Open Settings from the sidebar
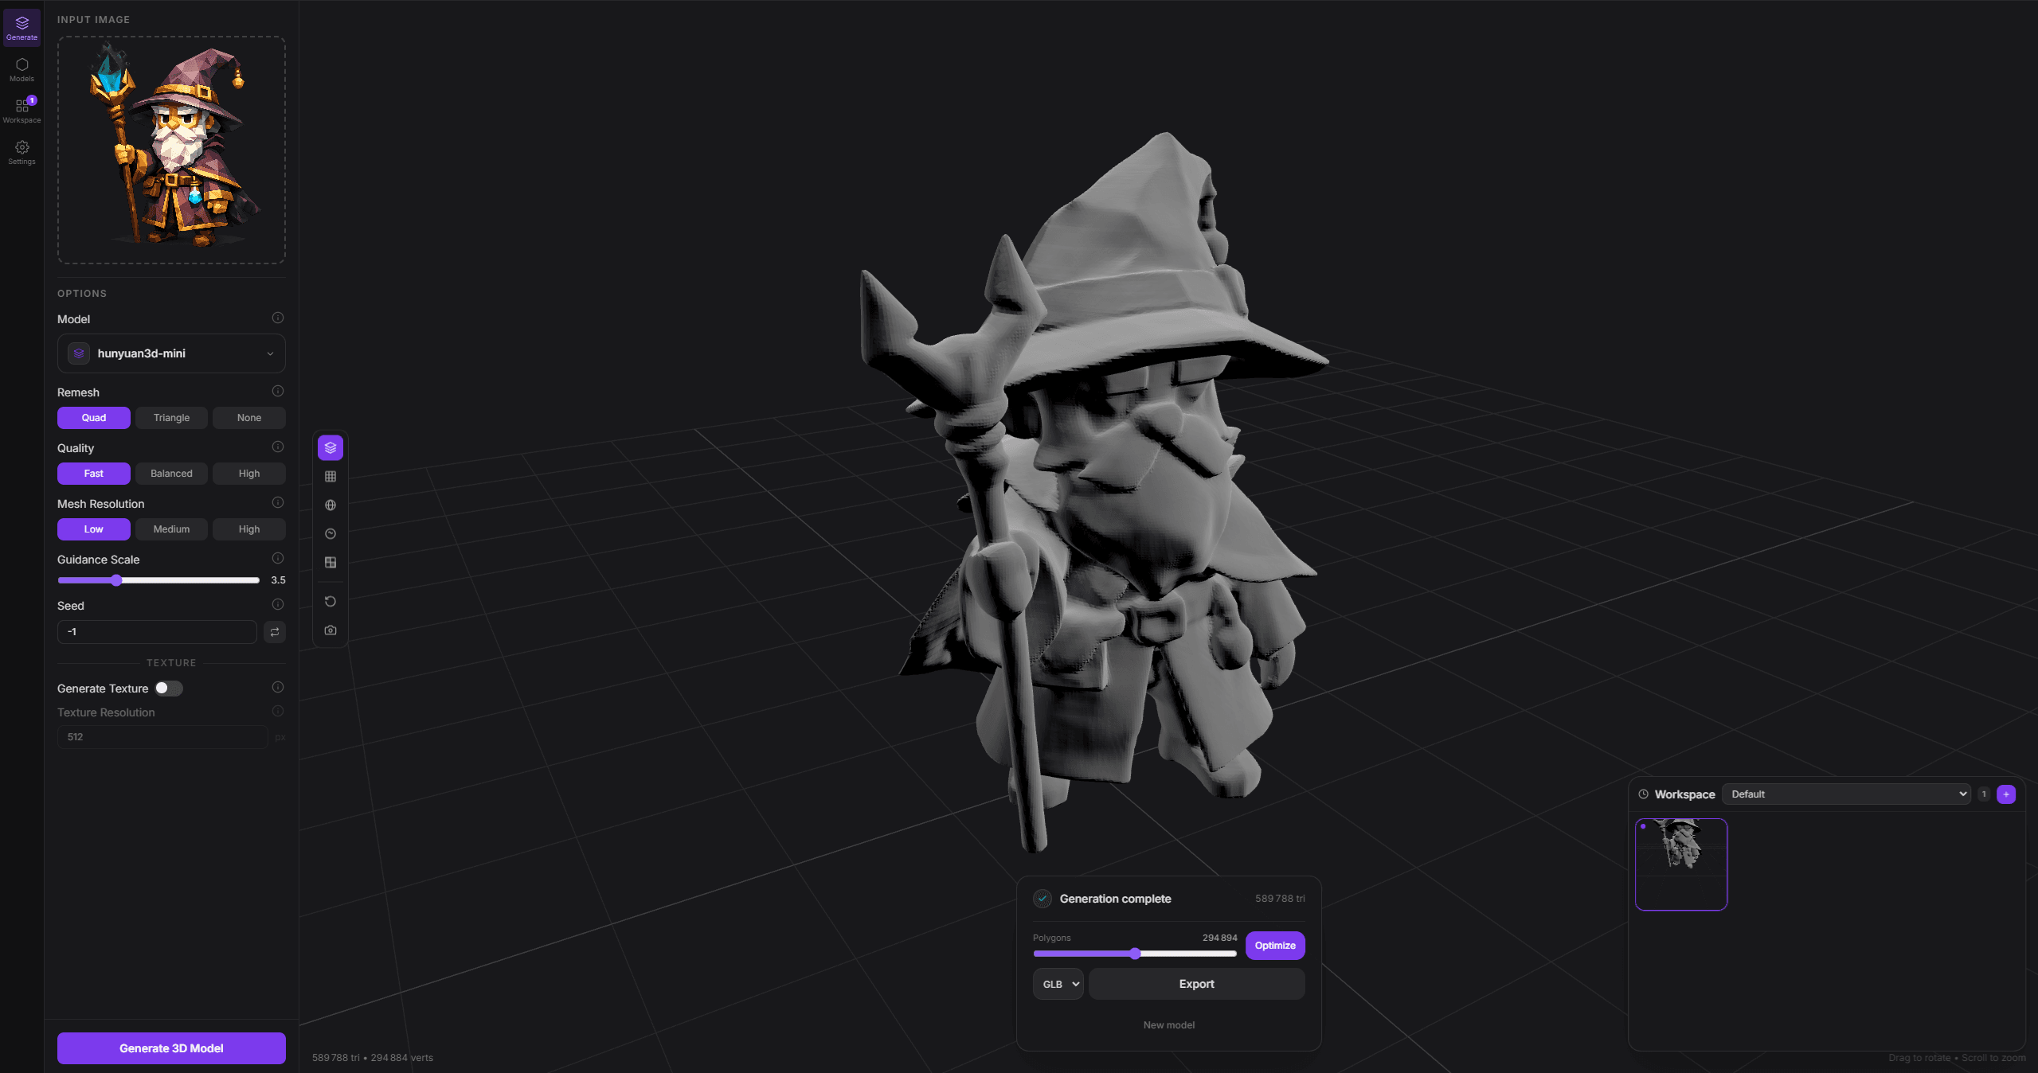 [22, 151]
